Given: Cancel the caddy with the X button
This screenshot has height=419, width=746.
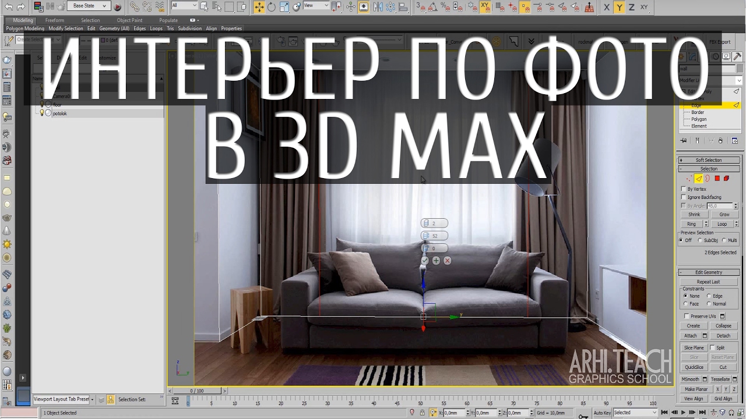Looking at the screenshot, I should [447, 261].
